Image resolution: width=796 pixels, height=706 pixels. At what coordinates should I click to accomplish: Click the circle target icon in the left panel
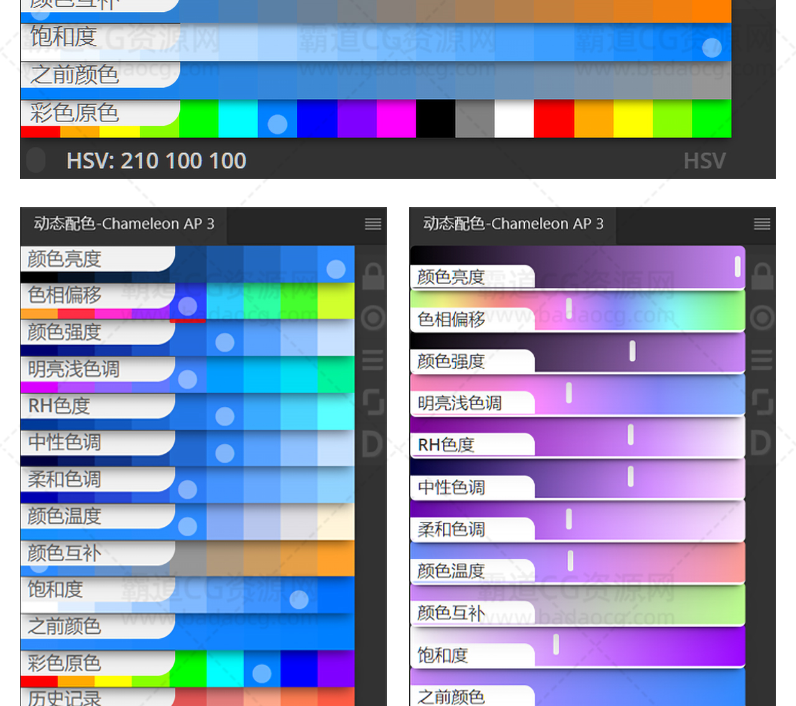click(x=373, y=318)
